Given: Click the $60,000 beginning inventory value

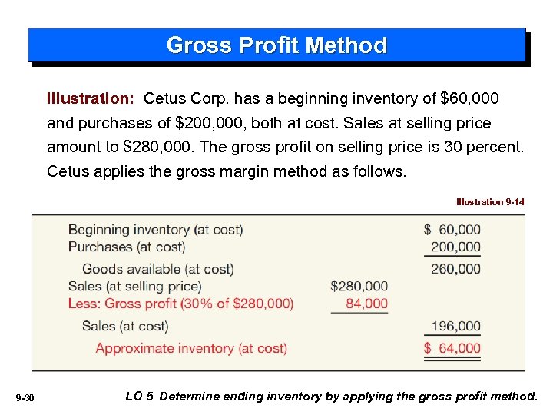Looking at the screenshot, I should click(x=452, y=230).
